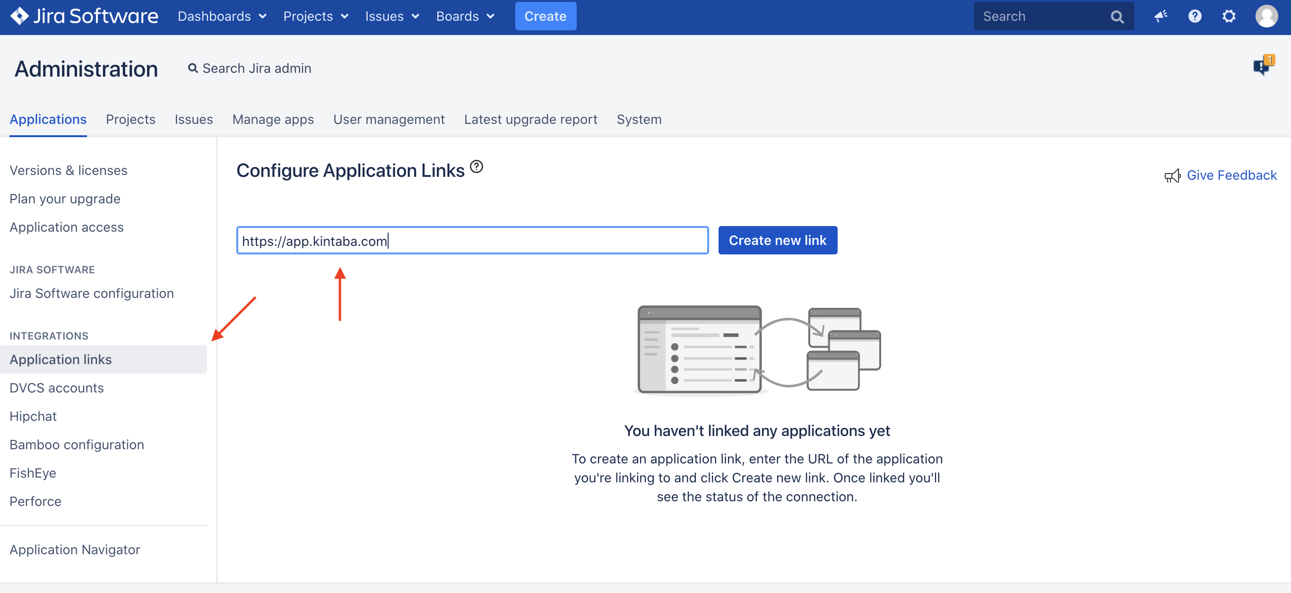The image size is (1291, 593).
Task: Click the Jira Software logo
Action: click(84, 16)
